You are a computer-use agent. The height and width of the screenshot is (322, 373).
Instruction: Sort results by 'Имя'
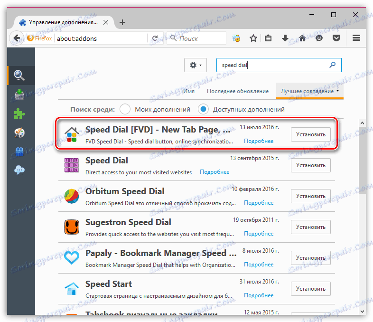(x=189, y=91)
